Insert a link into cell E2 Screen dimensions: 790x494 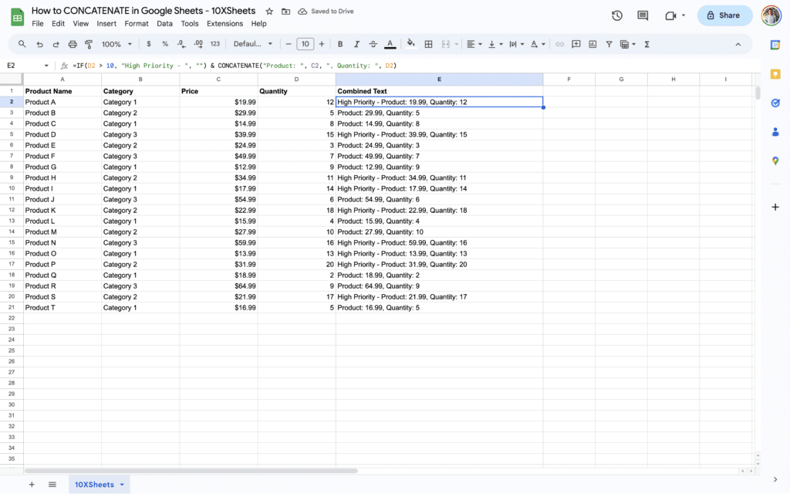[x=559, y=44]
